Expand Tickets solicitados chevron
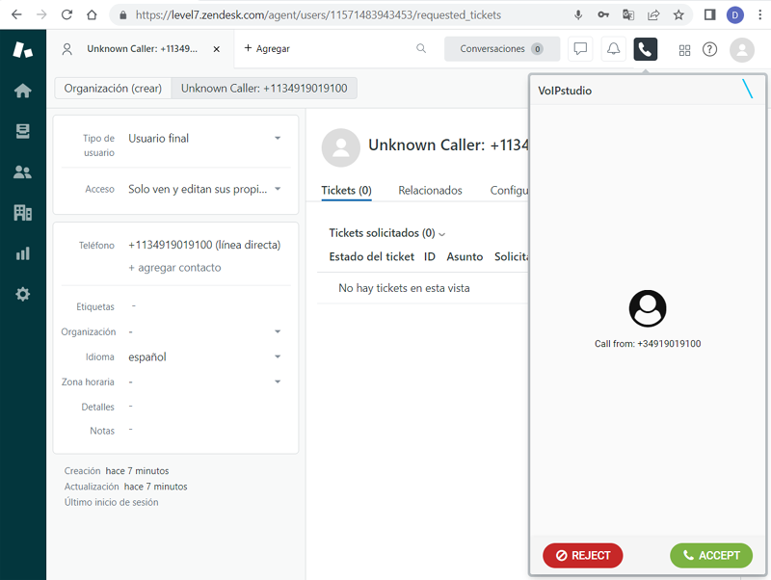Viewport: 771px width, 580px height. click(x=442, y=234)
